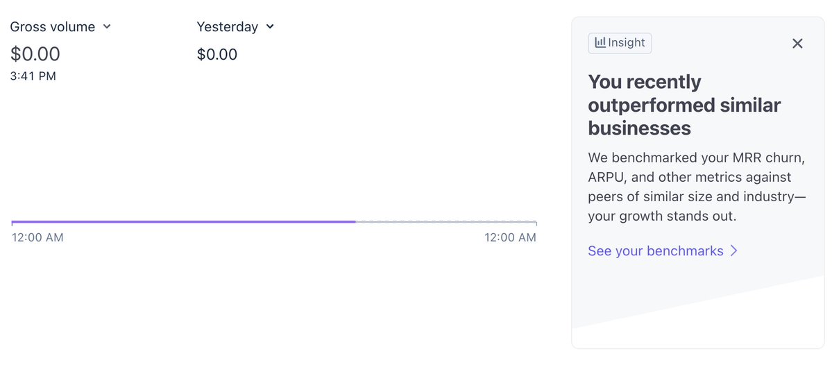Click the chevron arrow after See your benchmarks

click(x=734, y=251)
